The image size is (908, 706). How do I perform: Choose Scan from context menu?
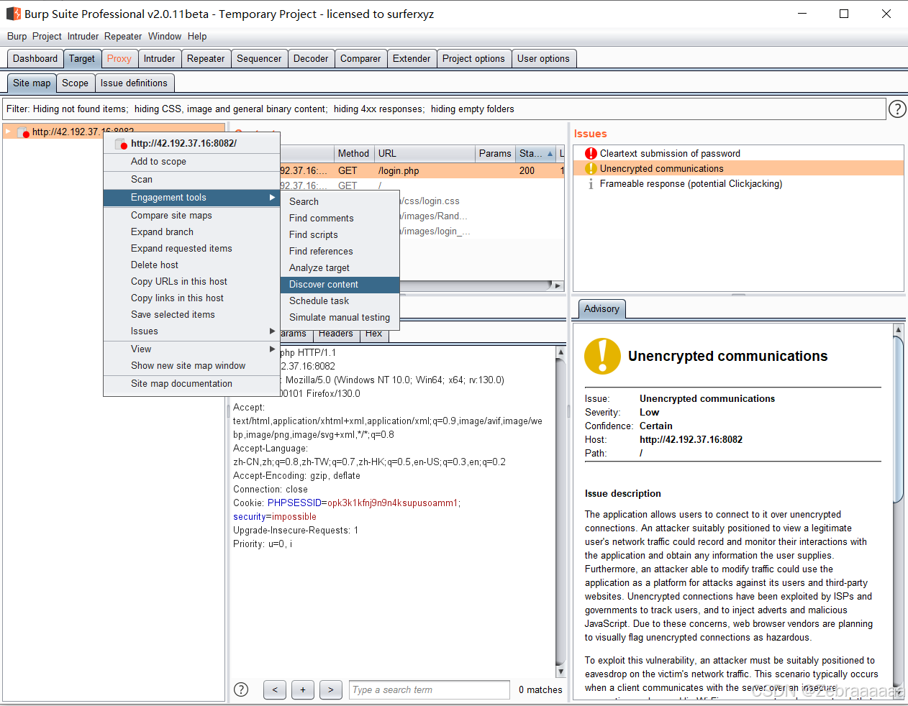click(x=191, y=180)
